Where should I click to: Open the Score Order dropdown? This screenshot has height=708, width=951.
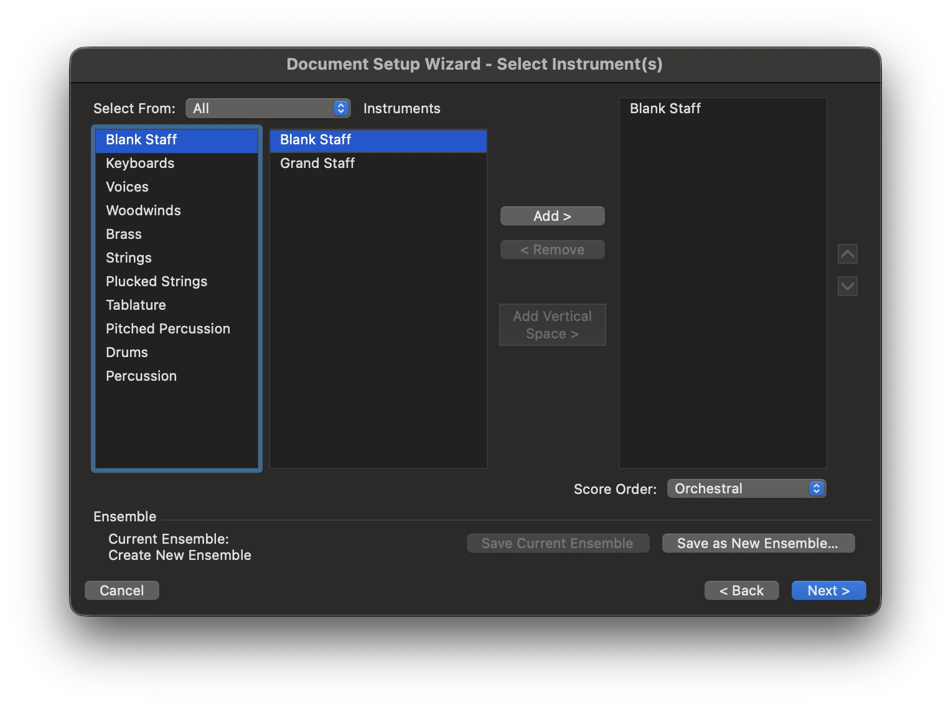746,488
